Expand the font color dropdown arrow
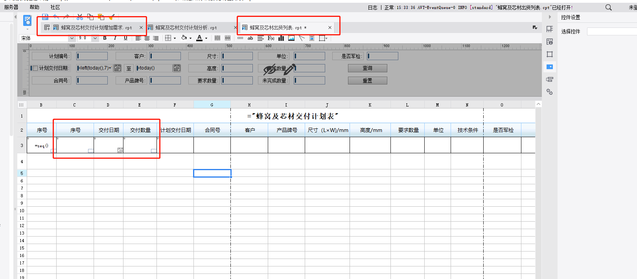Screen dimensions: 637x279 pyautogui.click(x=206, y=39)
